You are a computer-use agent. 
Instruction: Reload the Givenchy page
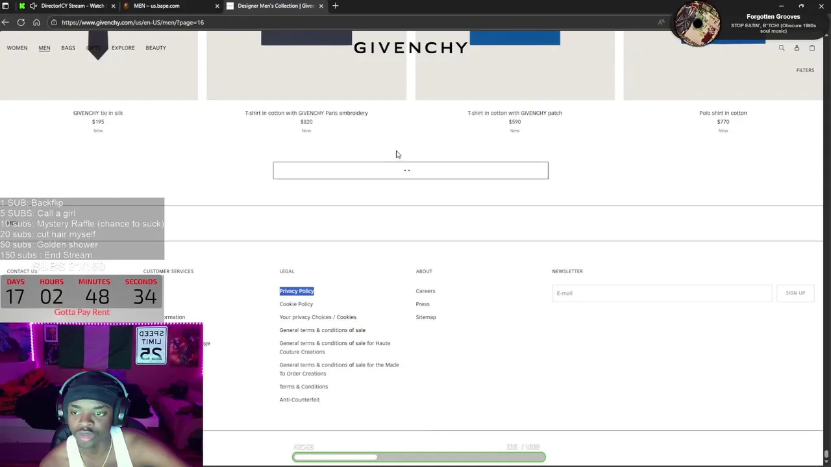(x=21, y=22)
